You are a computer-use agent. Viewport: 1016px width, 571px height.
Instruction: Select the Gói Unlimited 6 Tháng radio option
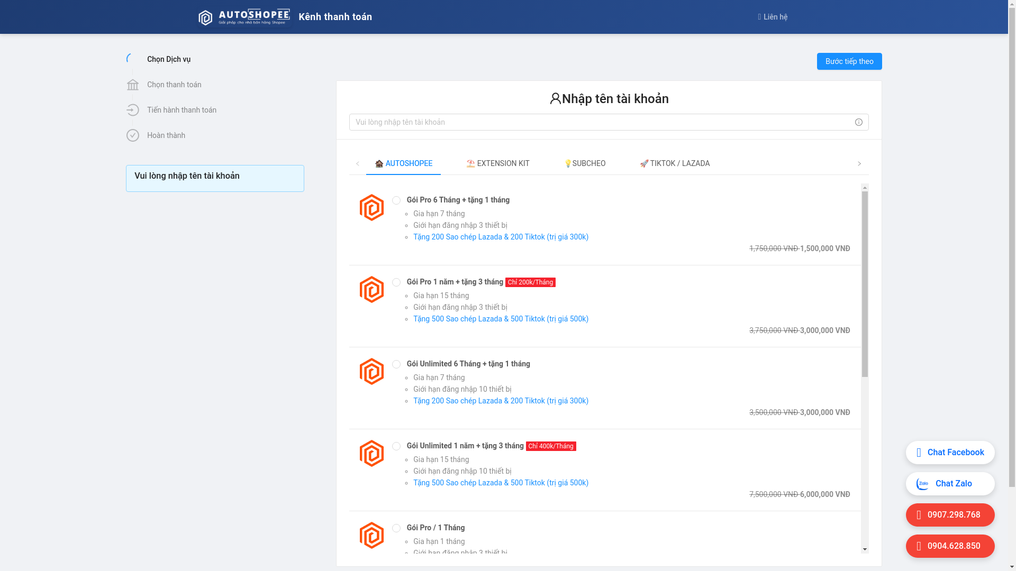pyautogui.click(x=396, y=364)
